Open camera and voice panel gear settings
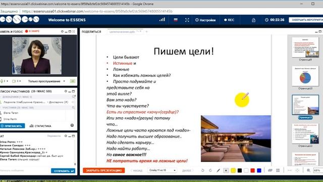 tap(62, 31)
